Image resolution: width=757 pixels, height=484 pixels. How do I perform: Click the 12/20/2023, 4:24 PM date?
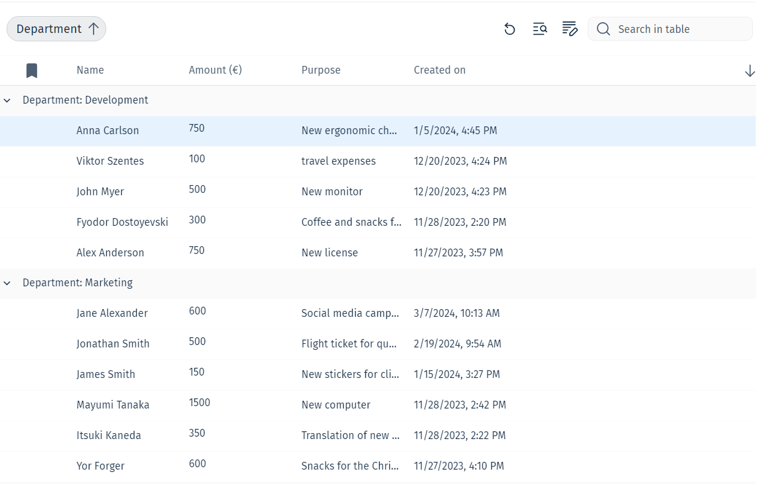pyautogui.click(x=460, y=161)
